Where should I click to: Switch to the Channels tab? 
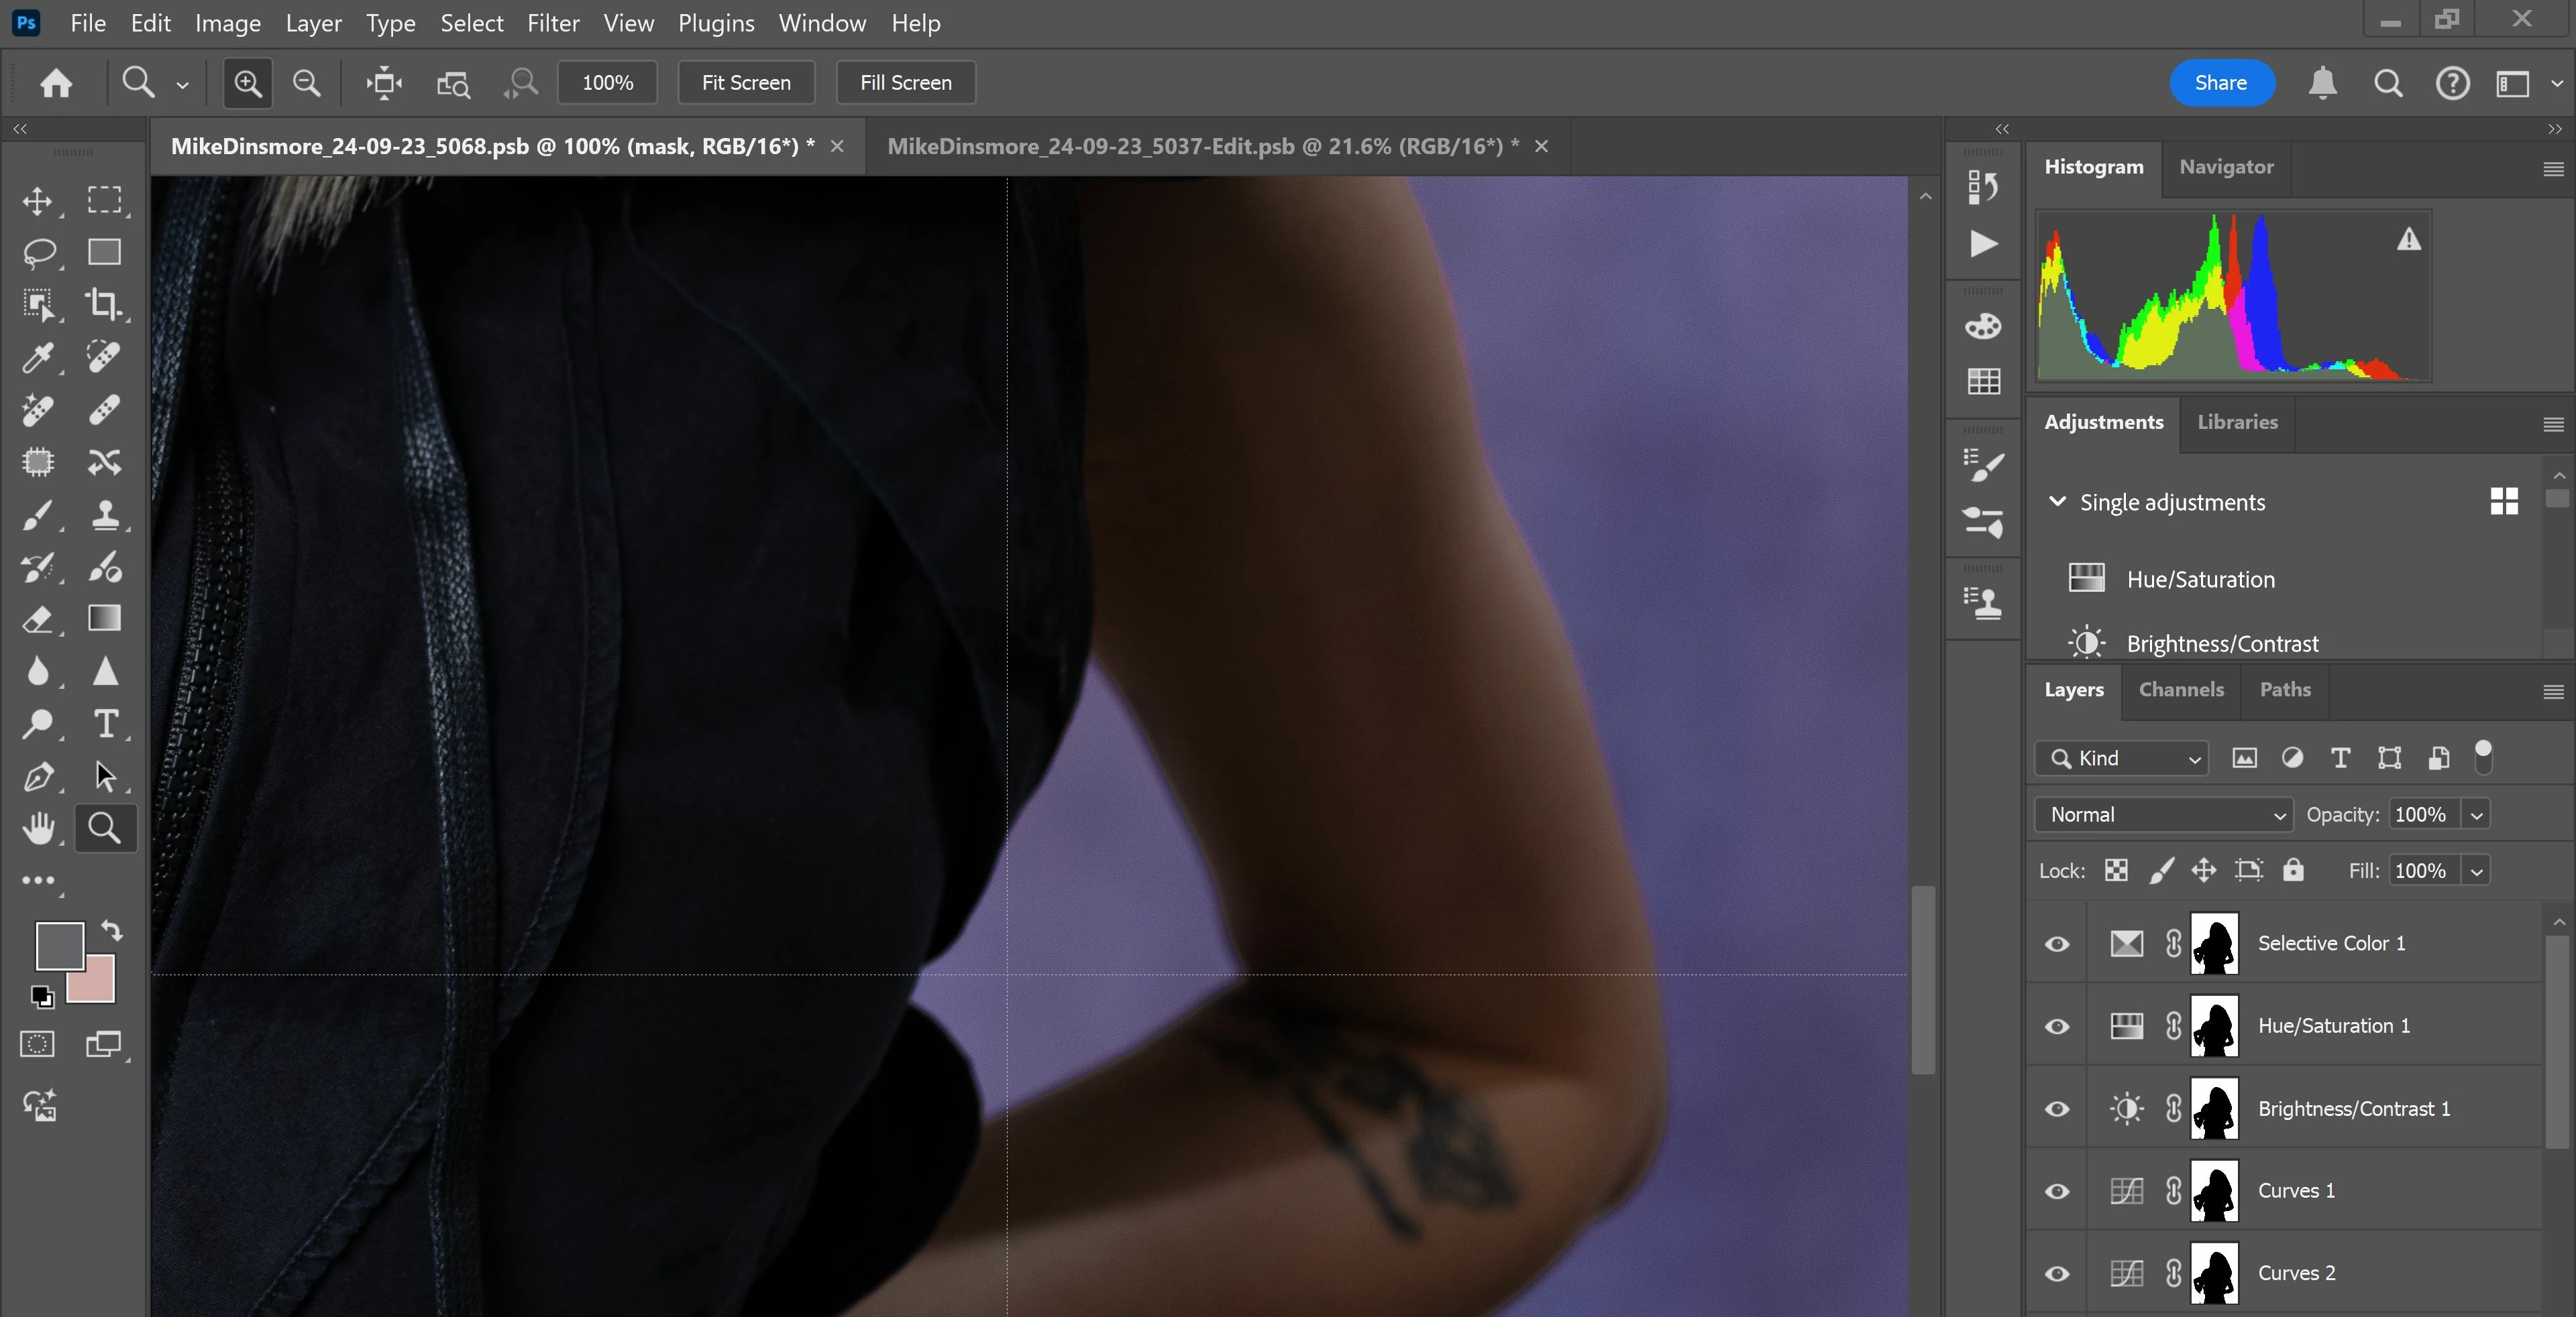(x=2181, y=690)
